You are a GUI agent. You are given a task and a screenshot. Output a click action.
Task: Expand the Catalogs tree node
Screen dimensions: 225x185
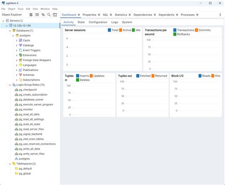17,46
